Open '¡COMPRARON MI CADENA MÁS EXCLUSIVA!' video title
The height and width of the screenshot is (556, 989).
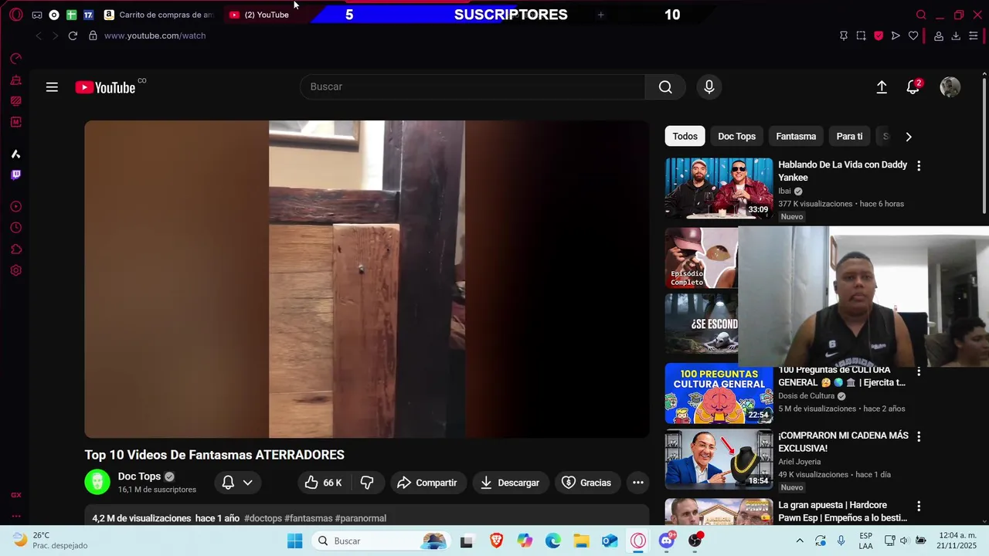[x=843, y=442]
